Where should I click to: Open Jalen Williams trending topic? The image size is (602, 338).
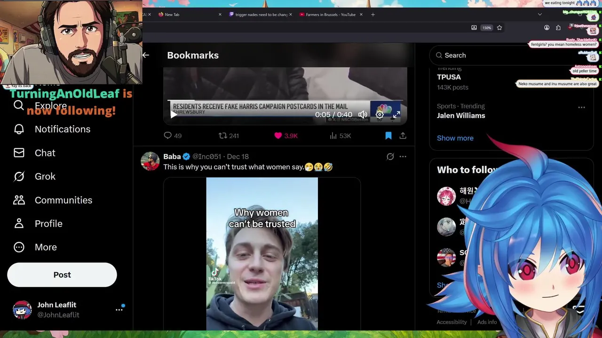[x=461, y=115]
